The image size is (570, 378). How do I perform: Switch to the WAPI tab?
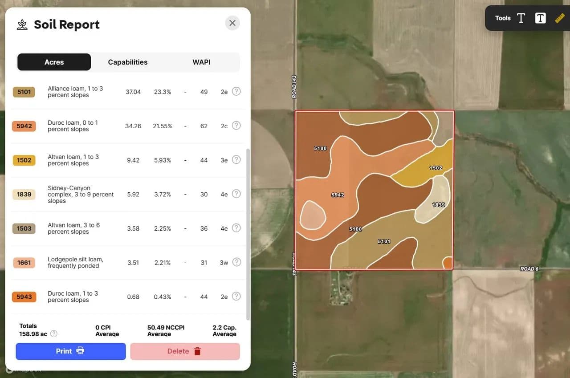pos(201,62)
